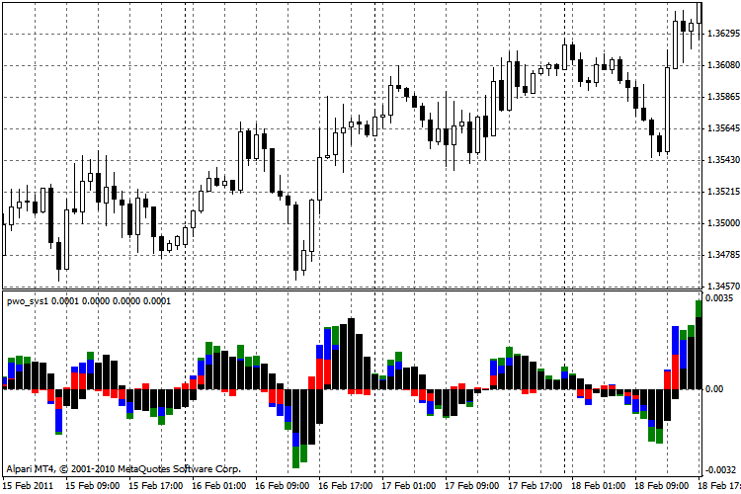Click the tall white candle before 18 Feb 09:00

(667, 109)
